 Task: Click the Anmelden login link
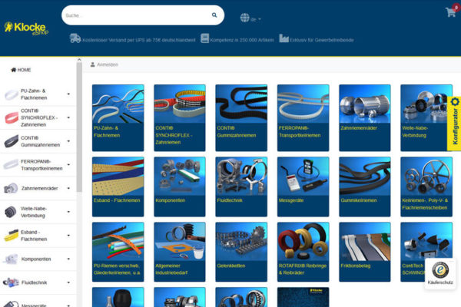click(108, 64)
